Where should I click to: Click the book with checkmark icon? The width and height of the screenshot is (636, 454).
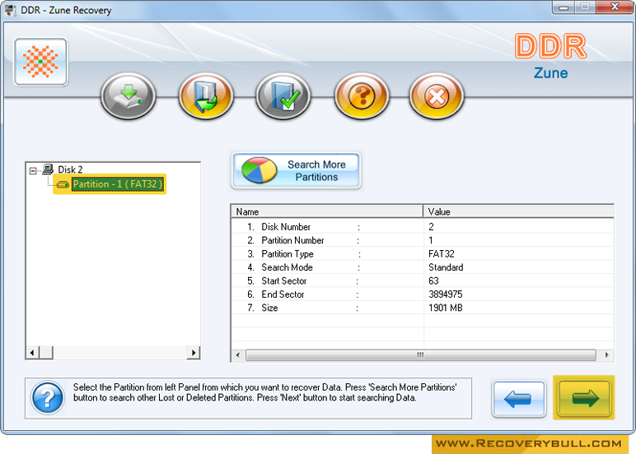point(283,96)
